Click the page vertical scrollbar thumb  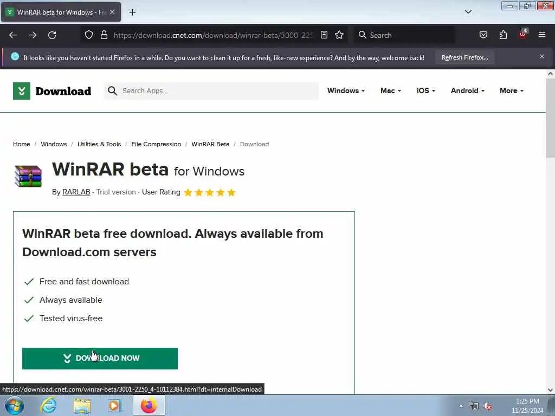point(550,119)
